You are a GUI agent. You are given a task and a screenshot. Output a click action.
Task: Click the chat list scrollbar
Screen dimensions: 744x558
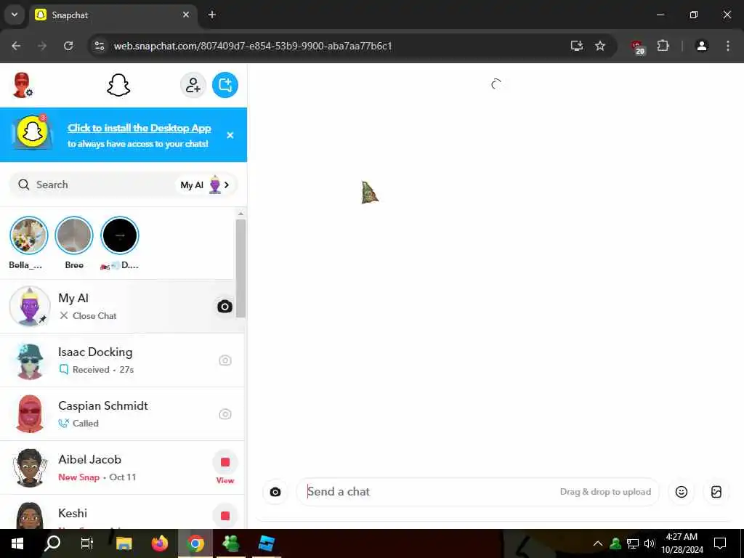click(x=240, y=269)
